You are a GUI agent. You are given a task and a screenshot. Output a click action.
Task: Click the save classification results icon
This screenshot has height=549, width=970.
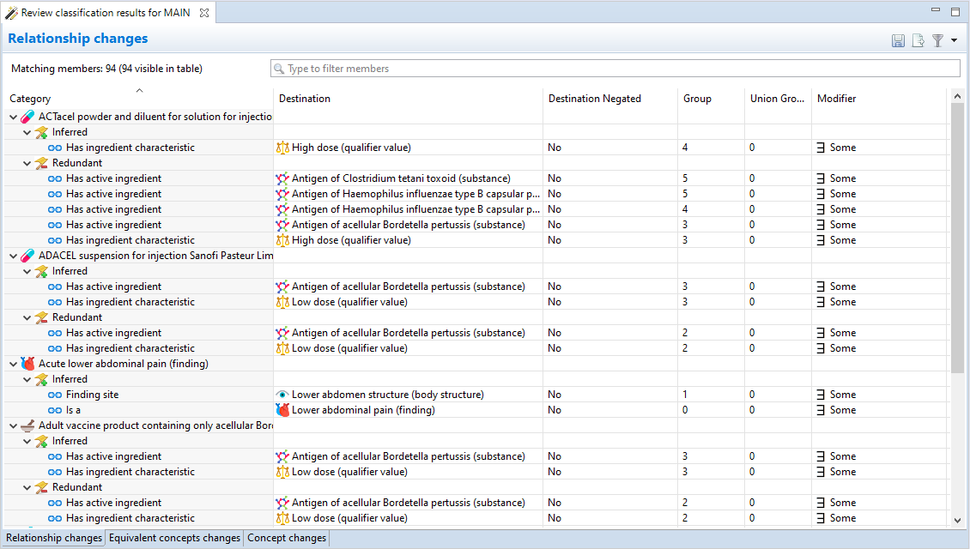pyautogui.click(x=898, y=41)
